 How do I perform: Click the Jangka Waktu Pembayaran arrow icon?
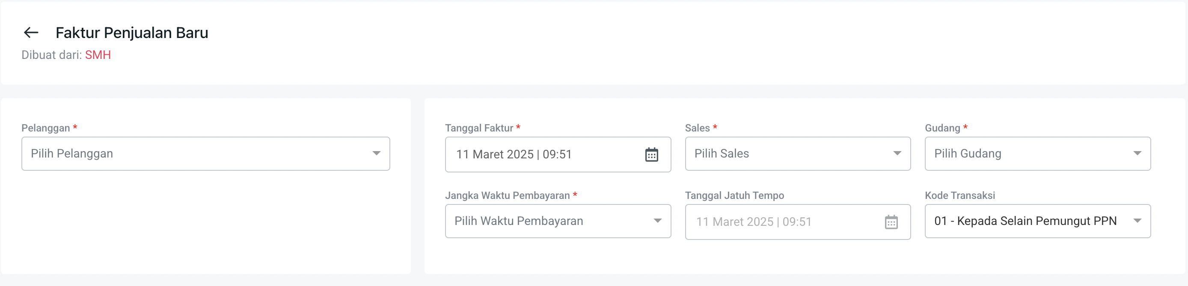tap(658, 221)
